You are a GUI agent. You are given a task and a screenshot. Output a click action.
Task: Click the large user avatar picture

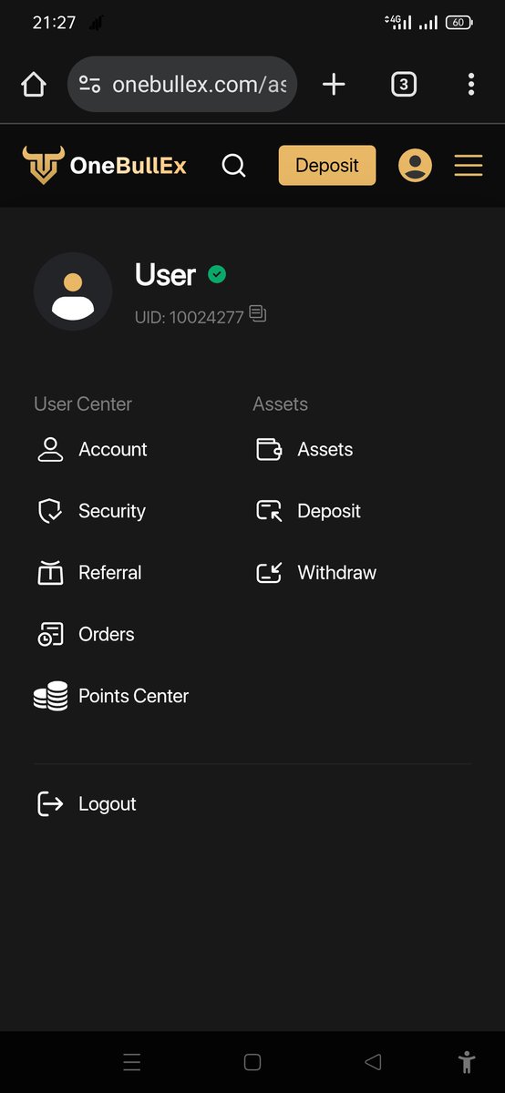[x=73, y=291]
